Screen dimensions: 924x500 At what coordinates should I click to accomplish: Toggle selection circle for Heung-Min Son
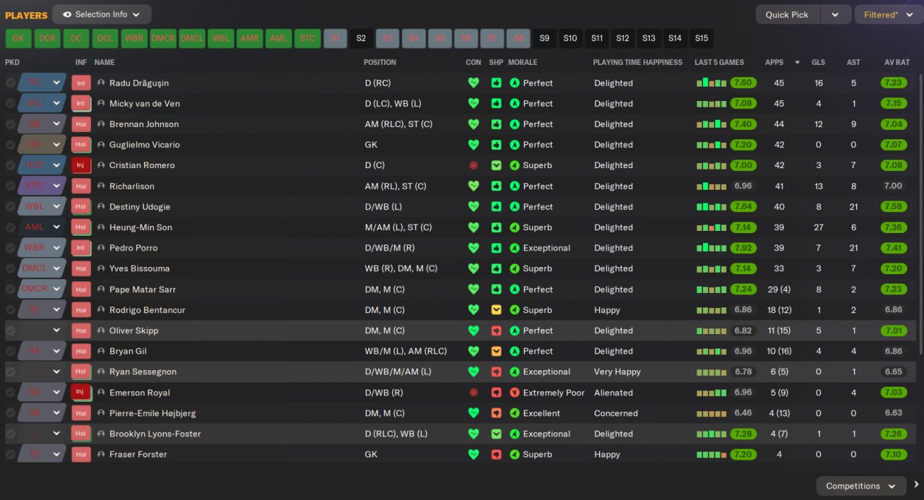click(x=10, y=227)
